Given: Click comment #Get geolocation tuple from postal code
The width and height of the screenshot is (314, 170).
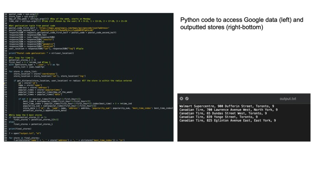Looking at the screenshot, I should (32, 26).
